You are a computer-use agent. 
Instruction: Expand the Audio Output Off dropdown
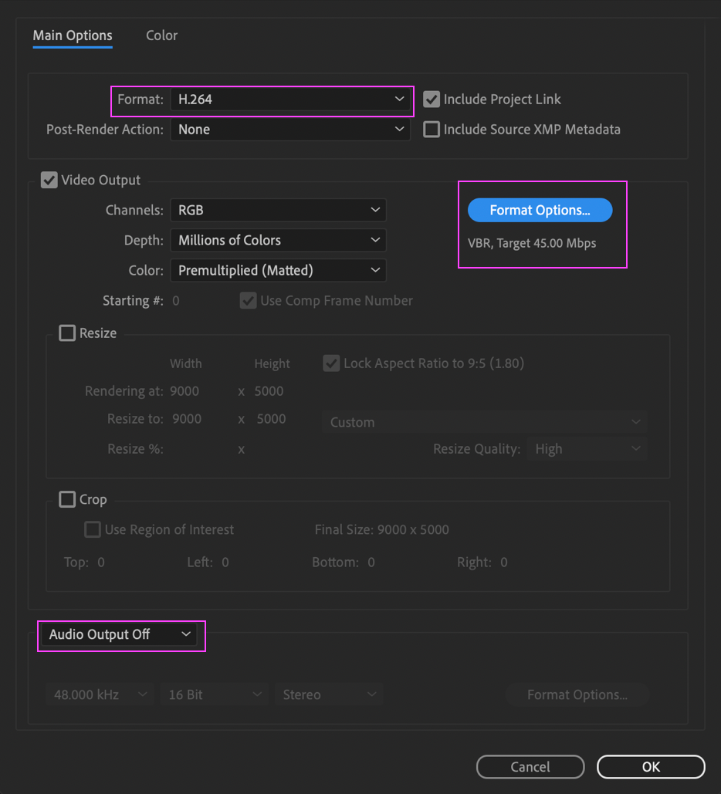pos(120,635)
